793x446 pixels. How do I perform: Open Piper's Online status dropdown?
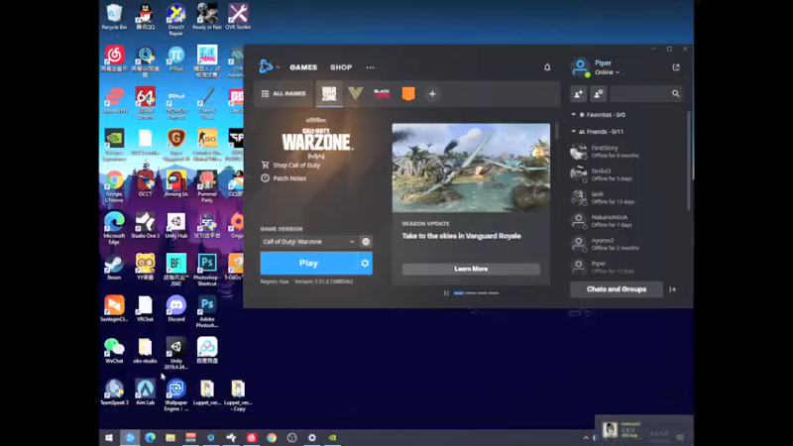[607, 72]
